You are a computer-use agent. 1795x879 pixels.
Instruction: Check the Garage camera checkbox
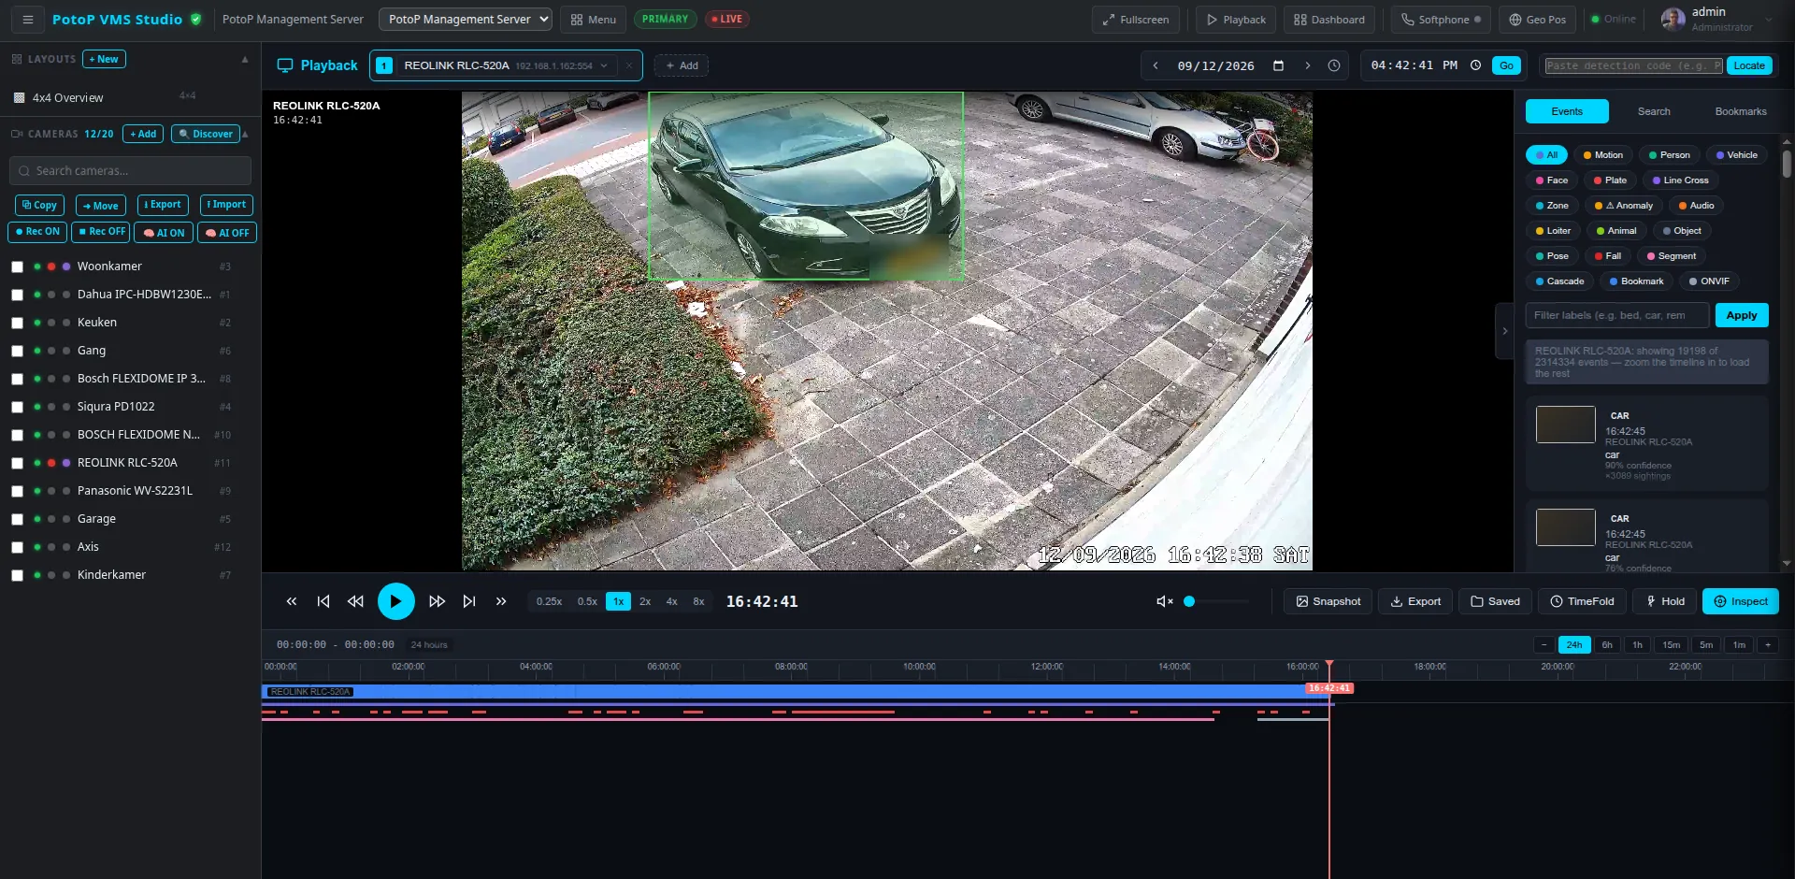(17, 519)
